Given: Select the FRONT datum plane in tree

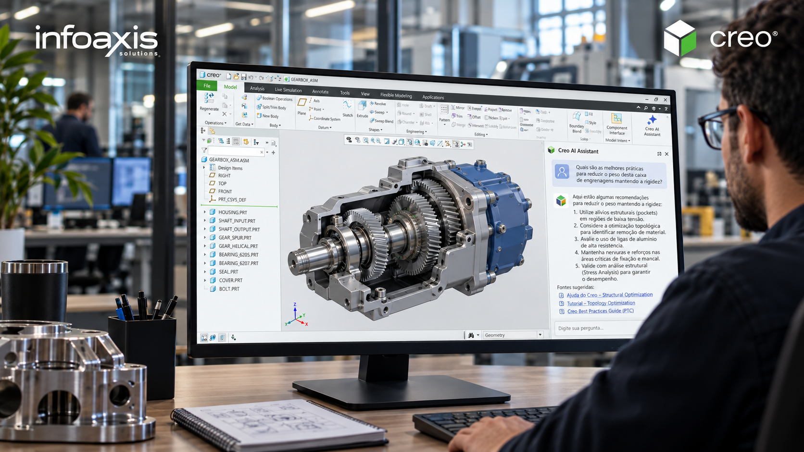Looking at the screenshot, I should (220, 191).
